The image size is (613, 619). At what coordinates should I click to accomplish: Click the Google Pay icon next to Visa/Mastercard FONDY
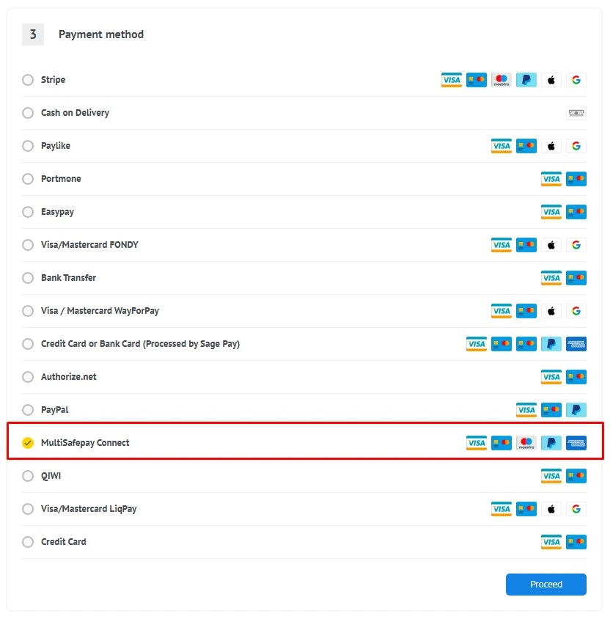(576, 244)
